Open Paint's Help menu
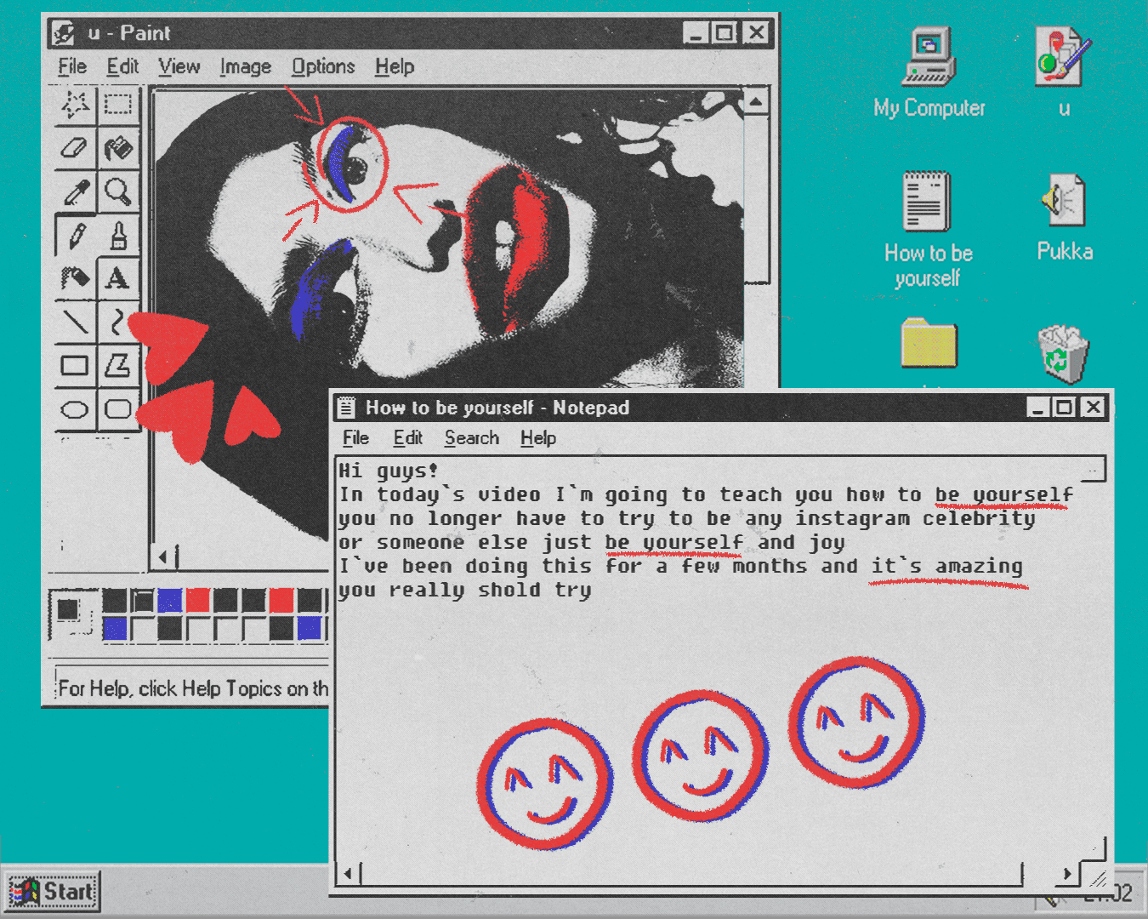Screen dimensions: 1148x919 point(395,66)
